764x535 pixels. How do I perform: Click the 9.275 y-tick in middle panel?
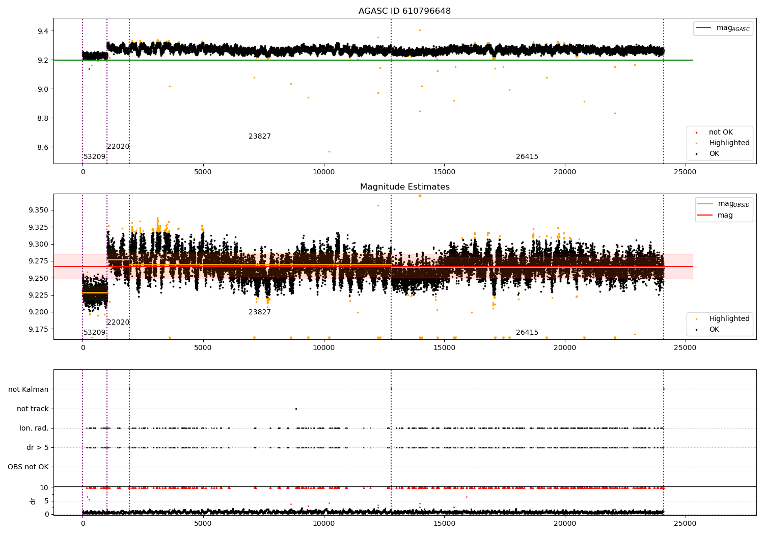coord(39,261)
